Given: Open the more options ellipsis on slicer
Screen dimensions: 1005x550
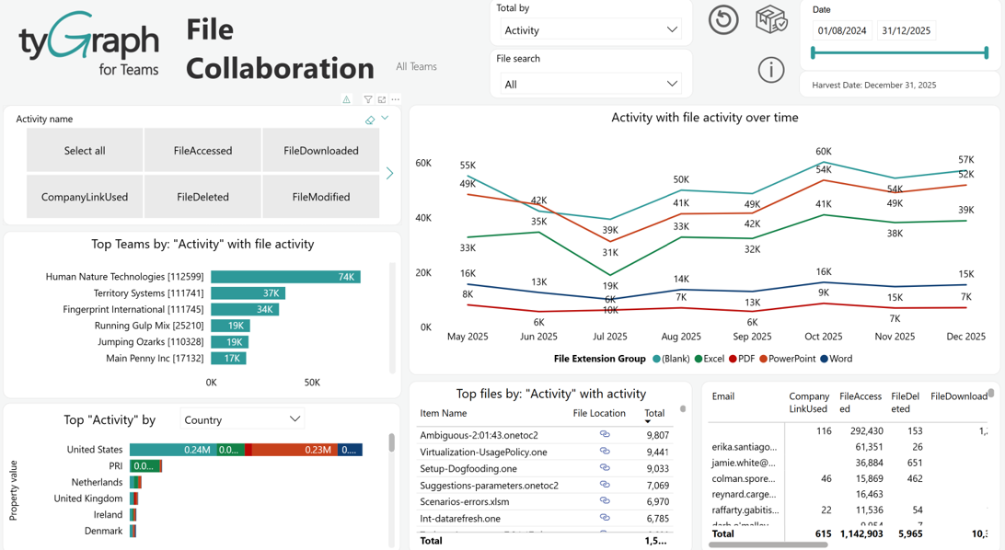Looking at the screenshot, I should [396, 99].
